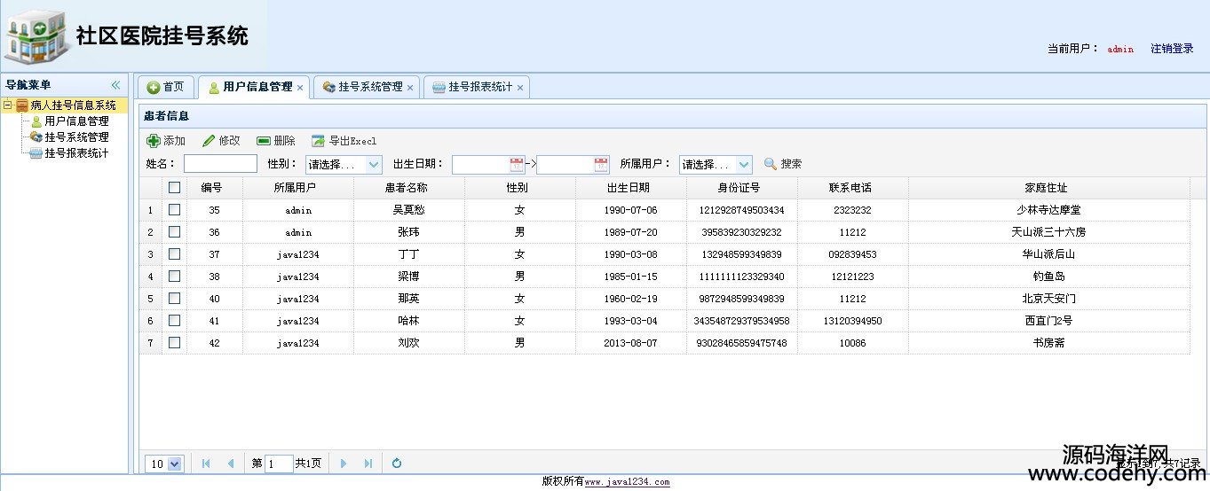The image size is (1210, 491).
Task: Click the 添加 button label
Action: [x=174, y=141]
